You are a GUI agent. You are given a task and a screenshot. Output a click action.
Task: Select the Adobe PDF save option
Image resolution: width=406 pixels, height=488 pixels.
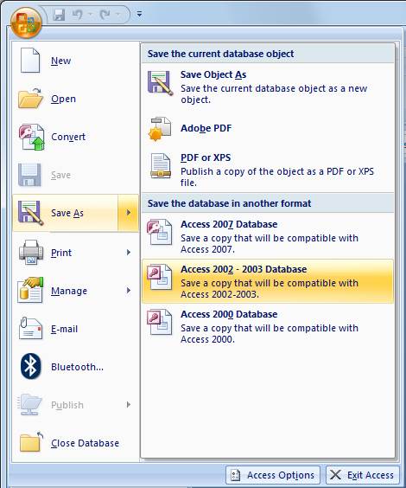click(268, 128)
